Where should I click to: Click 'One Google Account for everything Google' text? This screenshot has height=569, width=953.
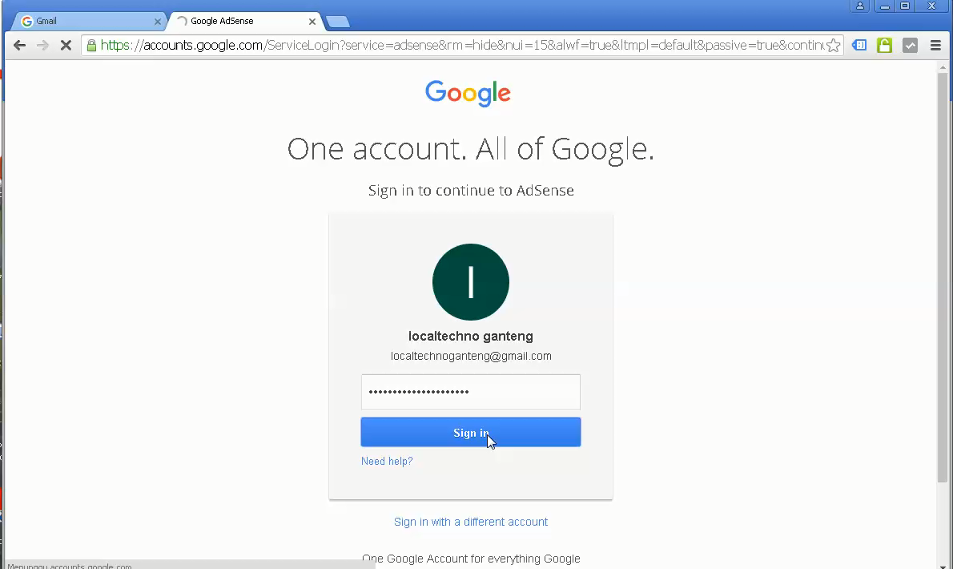pyautogui.click(x=470, y=559)
